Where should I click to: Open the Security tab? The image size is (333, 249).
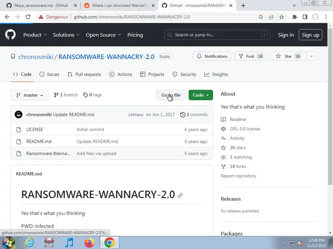pos(184,74)
